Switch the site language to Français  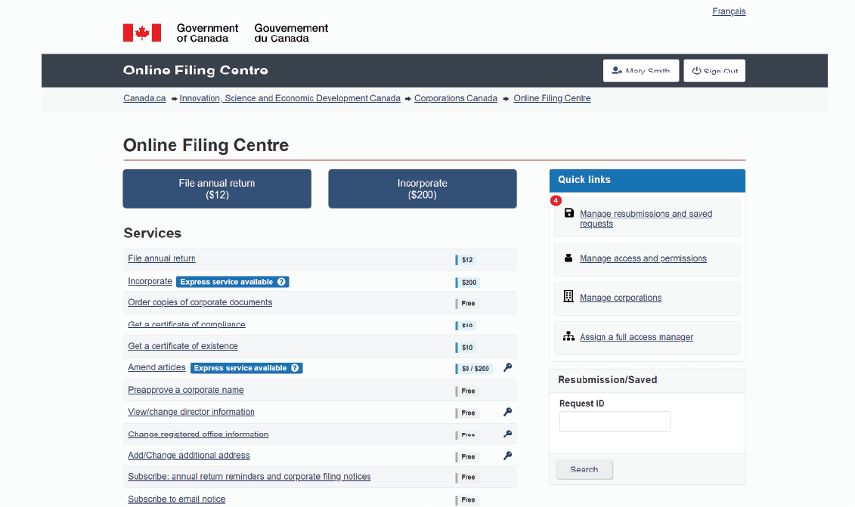click(x=728, y=11)
